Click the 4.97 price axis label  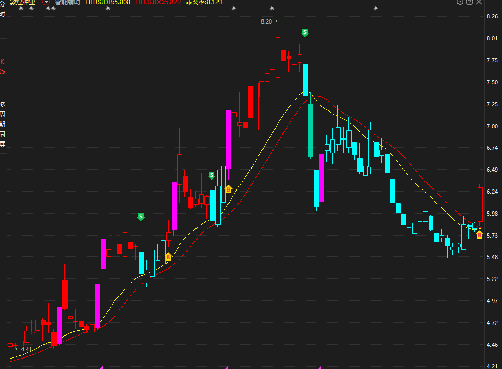click(493, 301)
